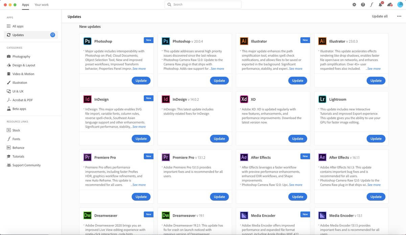Viewport: 406px width, 235px height.
Task: Expand See more on the Photoshop major update
Action: click(x=139, y=68)
